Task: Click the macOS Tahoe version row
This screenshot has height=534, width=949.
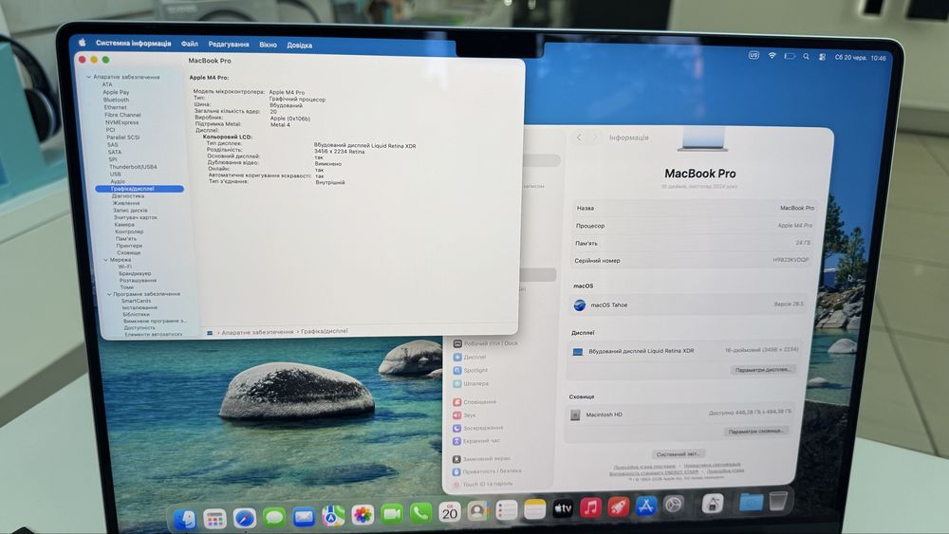Action: tap(689, 304)
